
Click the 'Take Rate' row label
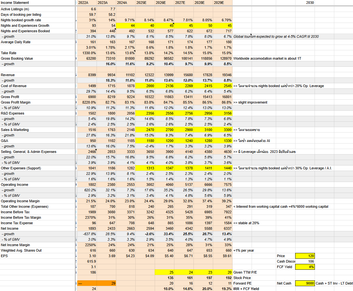coord(8,53)
